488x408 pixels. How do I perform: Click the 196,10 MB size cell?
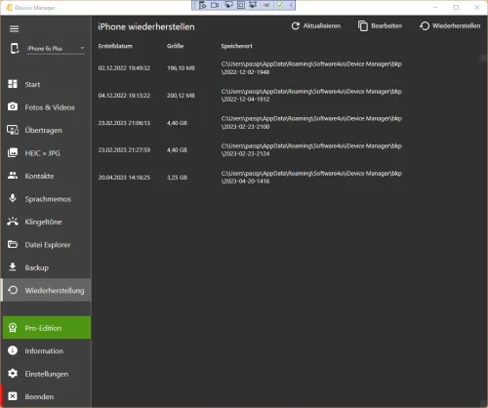click(x=181, y=68)
